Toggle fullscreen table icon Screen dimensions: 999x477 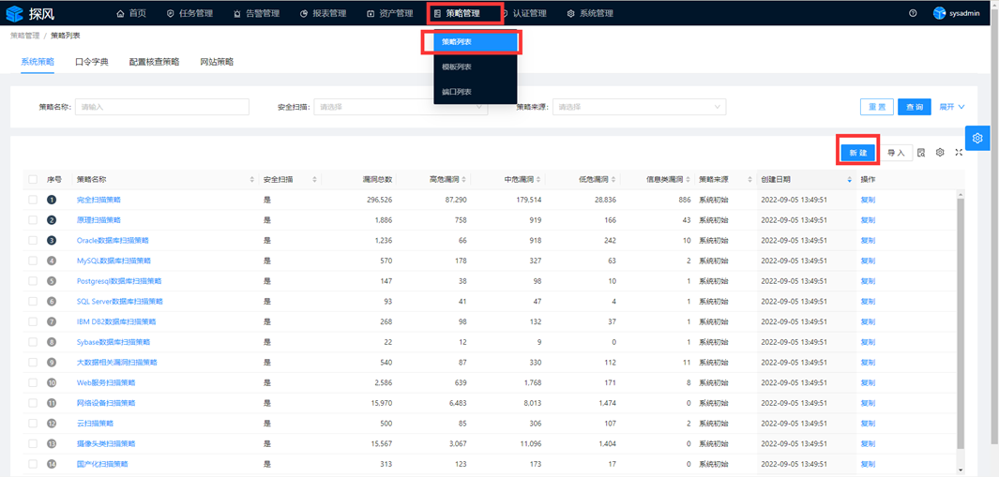pyautogui.click(x=959, y=153)
